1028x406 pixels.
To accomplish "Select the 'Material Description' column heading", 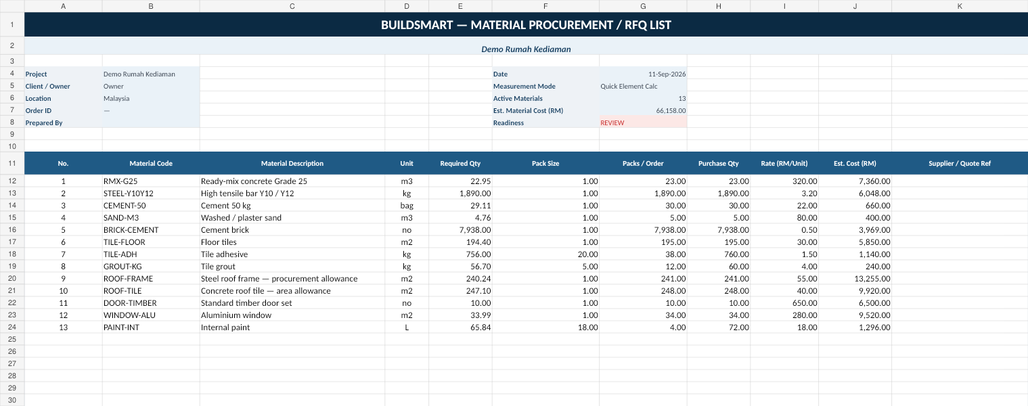I will [292, 163].
